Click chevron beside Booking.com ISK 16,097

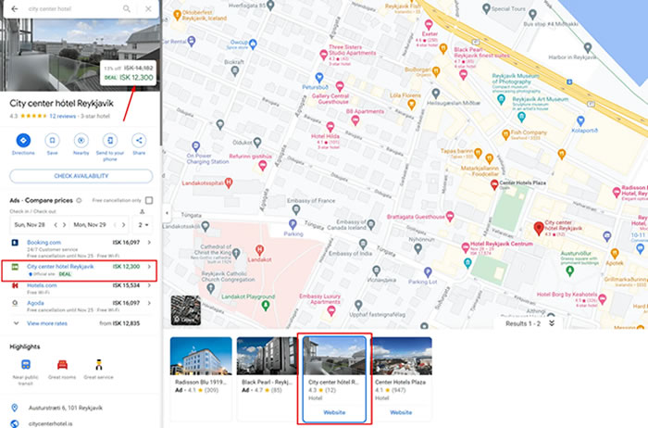click(x=149, y=243)
